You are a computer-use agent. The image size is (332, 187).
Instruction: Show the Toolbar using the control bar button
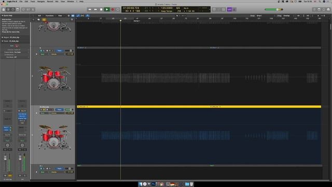coord(18,9)
